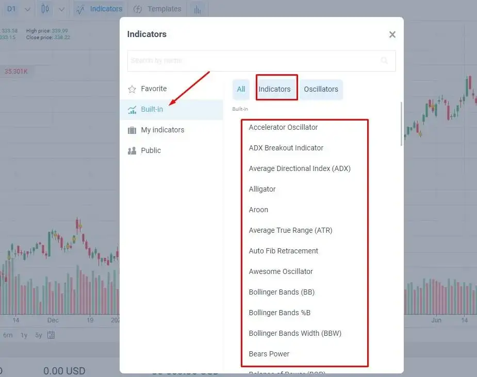
Task: Click the bar chart display icon
Action: pyautogui.click(x=198, y=9)
